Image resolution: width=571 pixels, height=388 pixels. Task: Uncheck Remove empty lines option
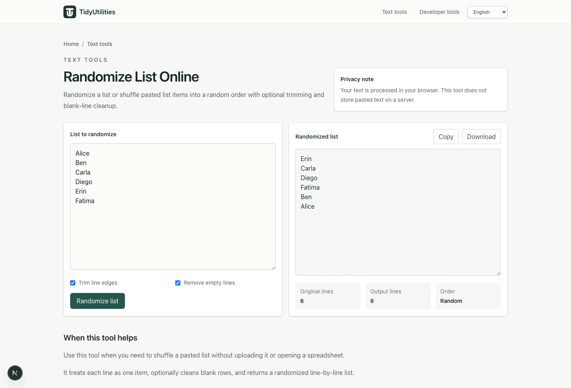point(178,283)
